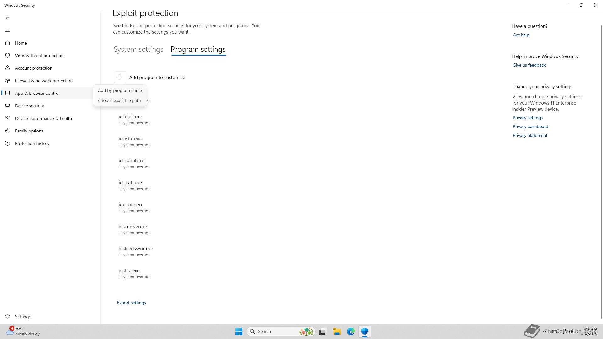Click the back arrow icon

click(8, 18)
